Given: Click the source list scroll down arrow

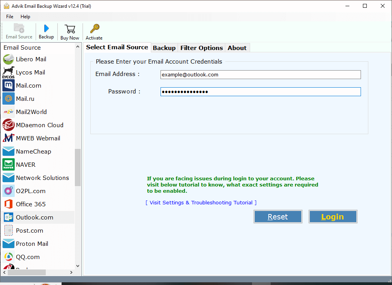Looking at the screenshot, I should pos(78,266).
